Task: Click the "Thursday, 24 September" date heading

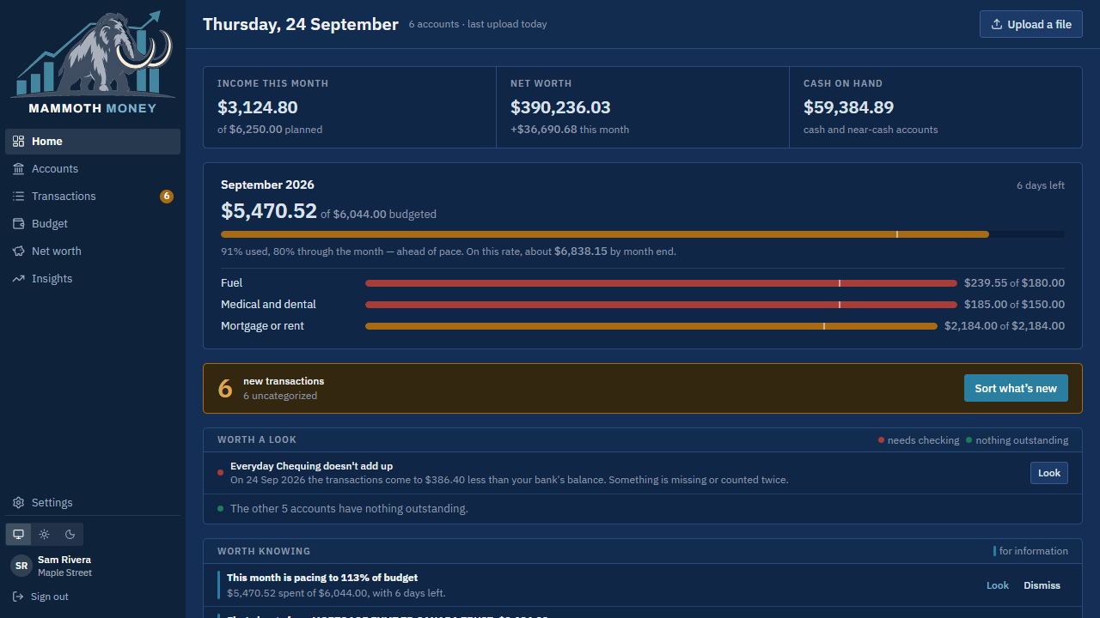Action: click(x=301, y=24)
